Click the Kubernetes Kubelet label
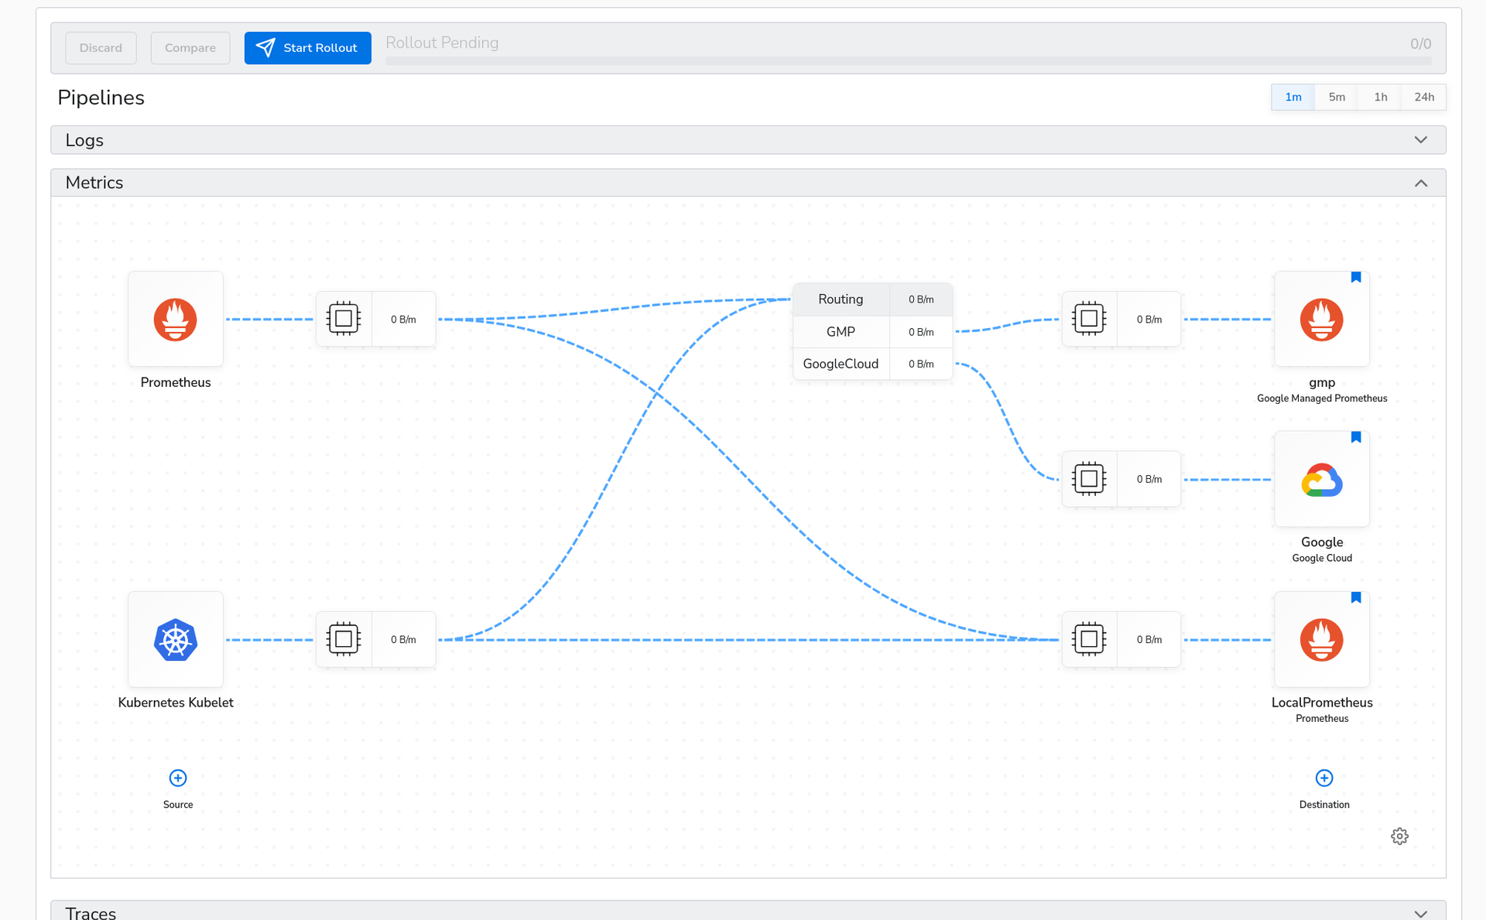Viewport: 1486px width, 920px height. coord(176,703)
